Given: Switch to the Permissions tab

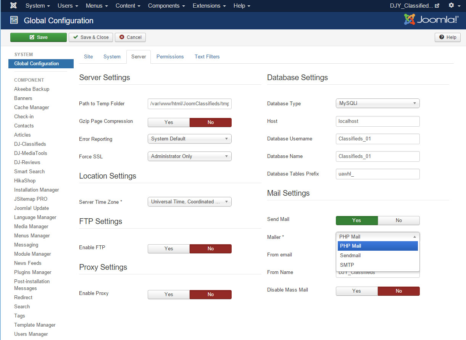Looking at the screenshot, I should 170,57.
